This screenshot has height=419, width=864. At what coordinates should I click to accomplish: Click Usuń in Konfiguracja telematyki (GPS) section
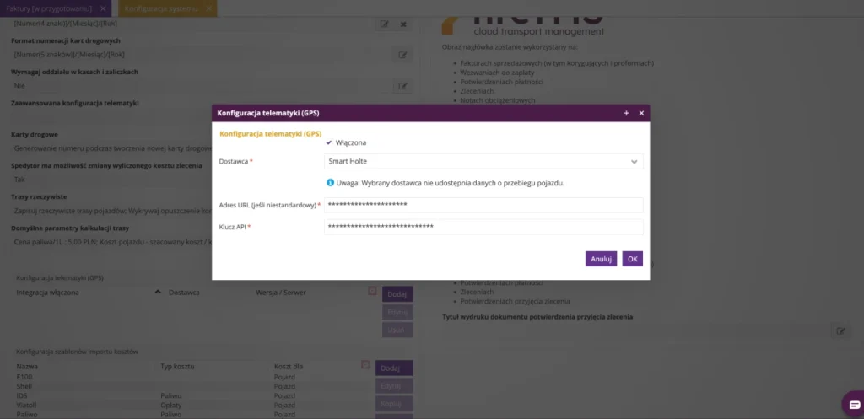397,330
